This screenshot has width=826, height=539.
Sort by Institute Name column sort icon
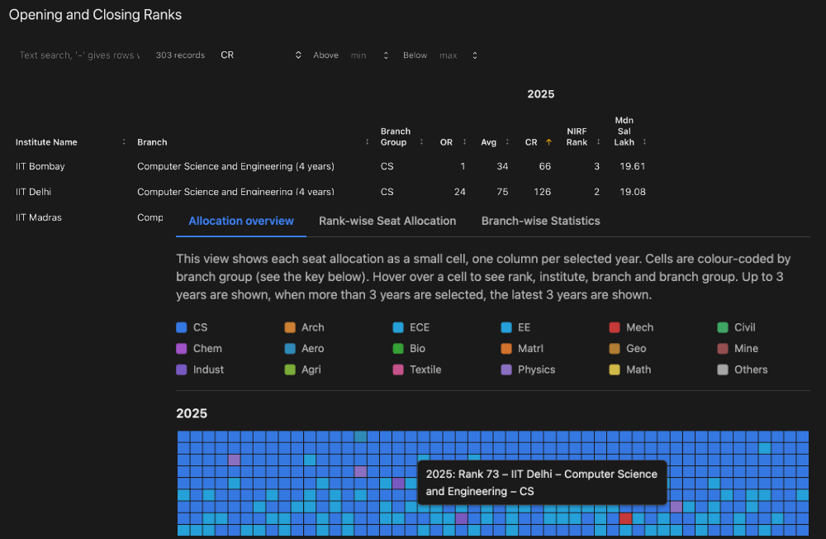tap(124, 142)
